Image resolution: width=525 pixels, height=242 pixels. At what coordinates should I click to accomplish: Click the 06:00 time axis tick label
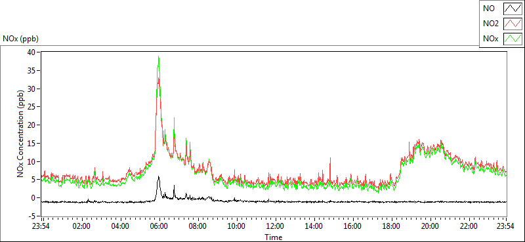tap(159, 226)
